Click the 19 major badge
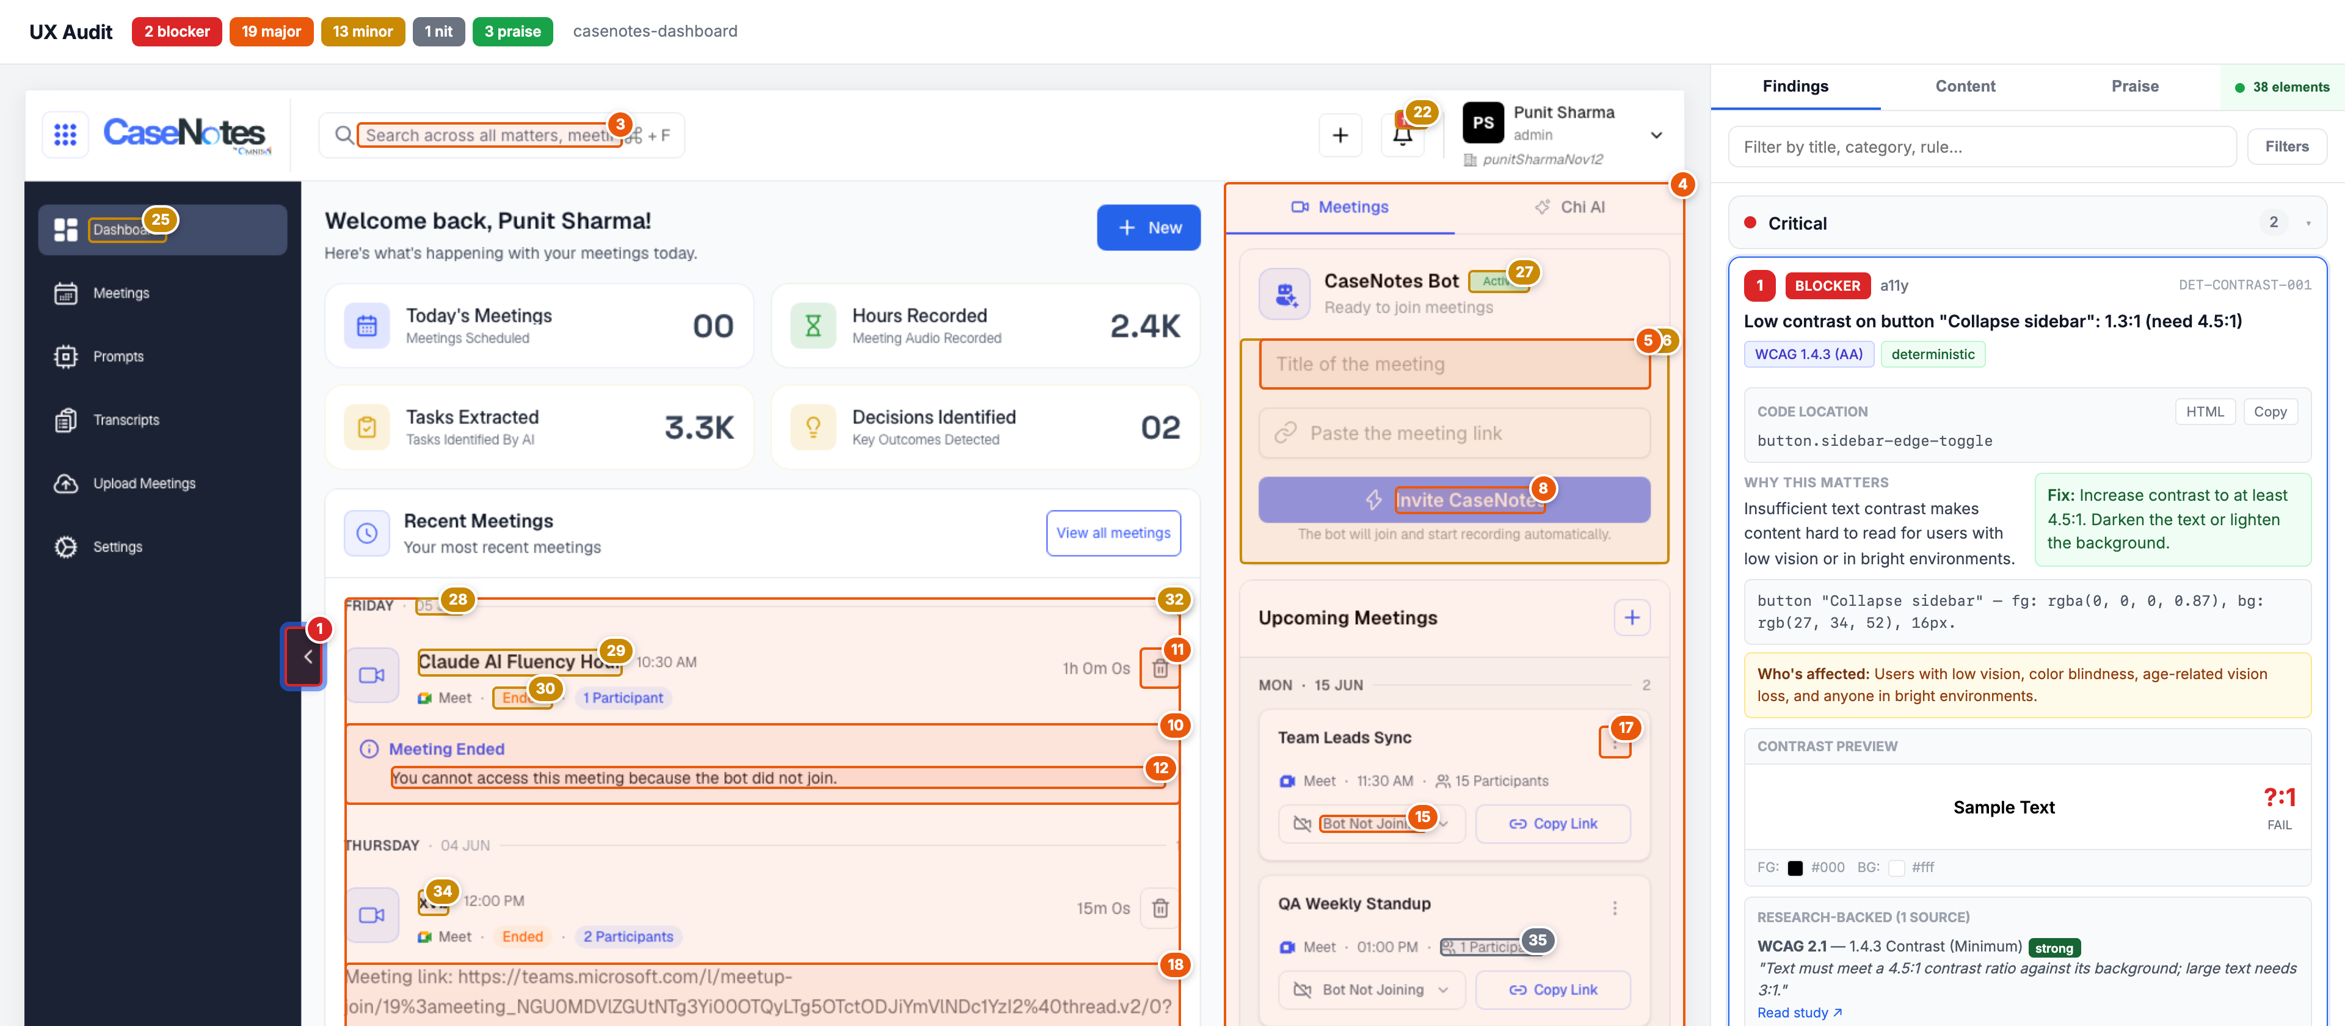 [x=271, y=32]
